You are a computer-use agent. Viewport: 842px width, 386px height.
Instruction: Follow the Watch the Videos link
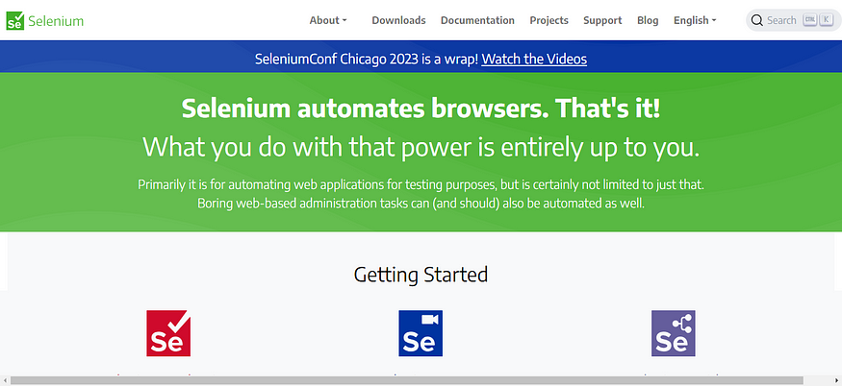pos(534,59)
